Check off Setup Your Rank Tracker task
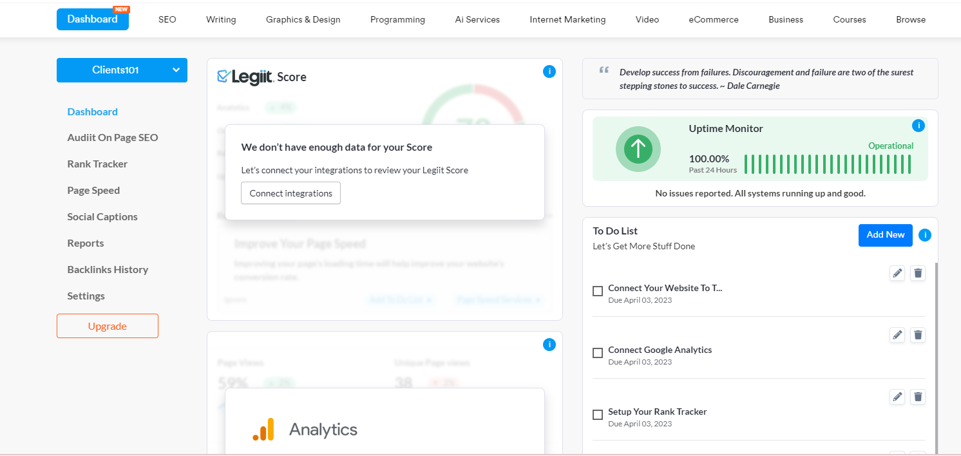The width and height of the screenshot is (961, 456). [598, 415]
